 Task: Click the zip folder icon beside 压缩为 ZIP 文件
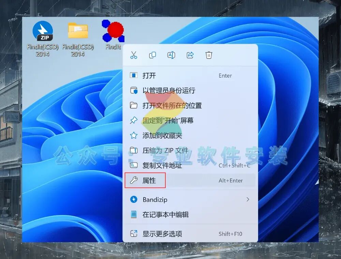pos(134,150)
